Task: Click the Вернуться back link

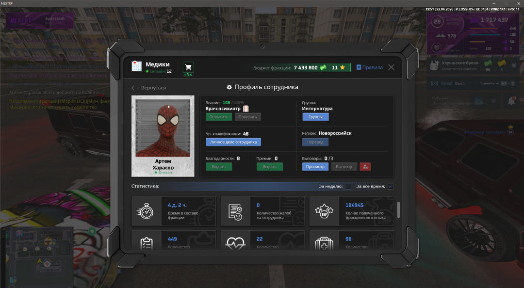Action: [x=153, y=88]
